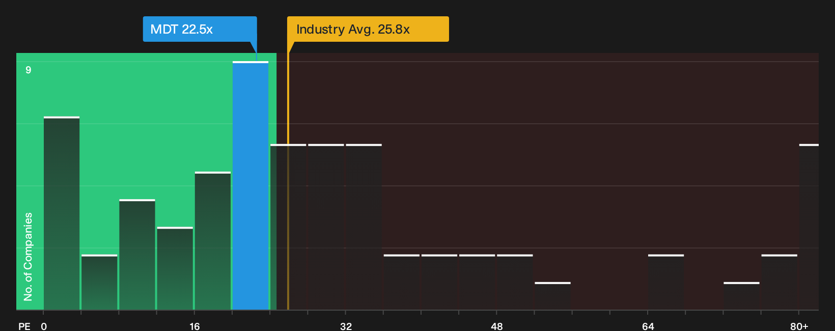Click the MDT 22.5x label
The height and width of the screenshot is (331, 835).
coord(200,29)
